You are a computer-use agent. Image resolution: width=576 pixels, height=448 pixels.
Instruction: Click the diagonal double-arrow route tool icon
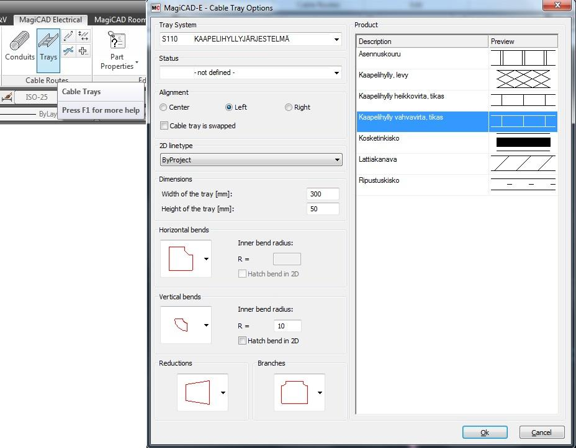(68, 36)
